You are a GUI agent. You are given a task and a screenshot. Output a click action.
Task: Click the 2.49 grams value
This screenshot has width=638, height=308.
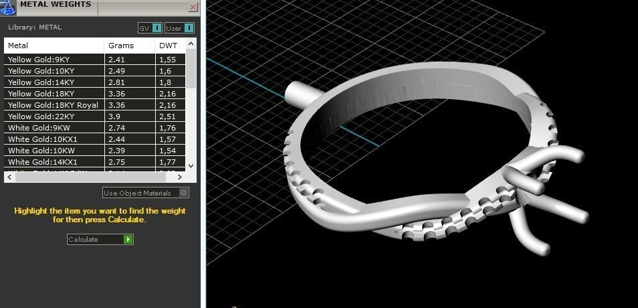(116, 71)
